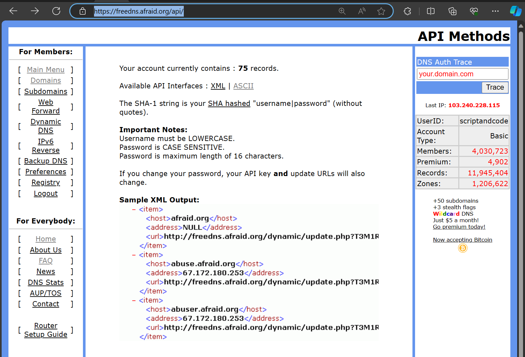Click the browser back arrow

(13, 11)
